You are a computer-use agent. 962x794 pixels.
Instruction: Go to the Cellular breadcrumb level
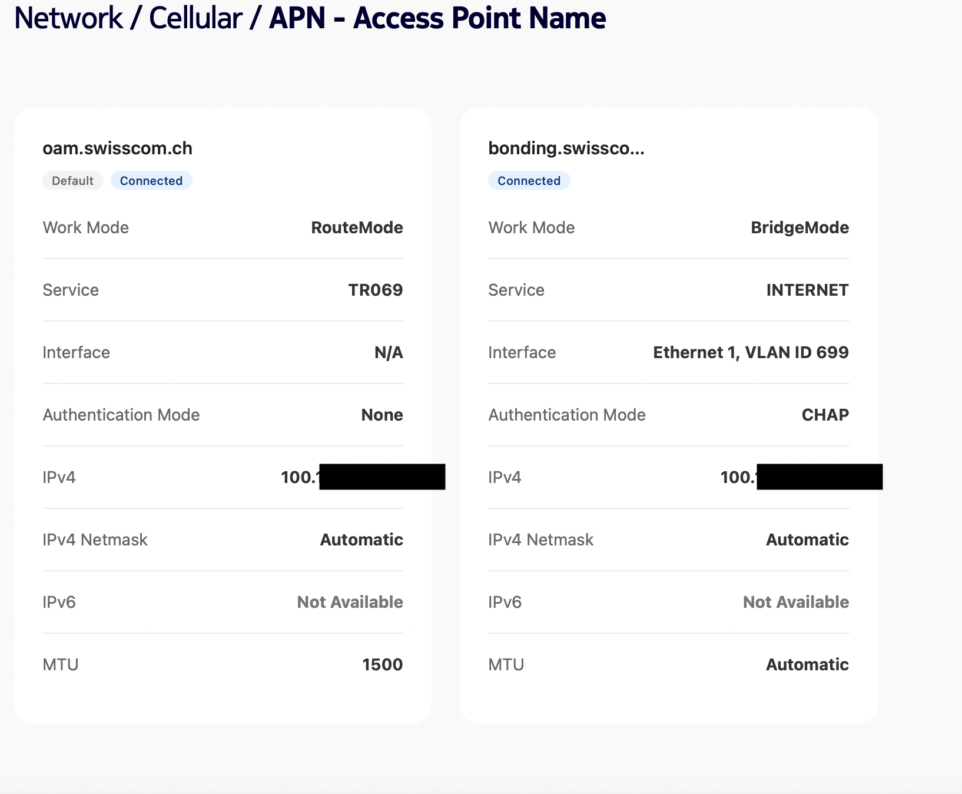point(195,18)
